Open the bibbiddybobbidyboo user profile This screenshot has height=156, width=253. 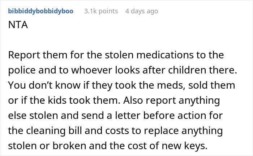point(40,11)
